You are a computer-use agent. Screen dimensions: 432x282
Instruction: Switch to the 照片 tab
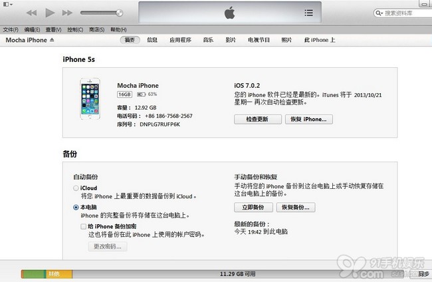pyautogui.click(x=286, y=40)
